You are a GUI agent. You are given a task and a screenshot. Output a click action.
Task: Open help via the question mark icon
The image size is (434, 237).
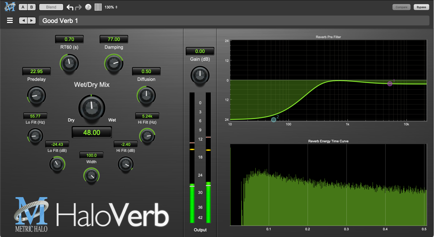point(88,7)
